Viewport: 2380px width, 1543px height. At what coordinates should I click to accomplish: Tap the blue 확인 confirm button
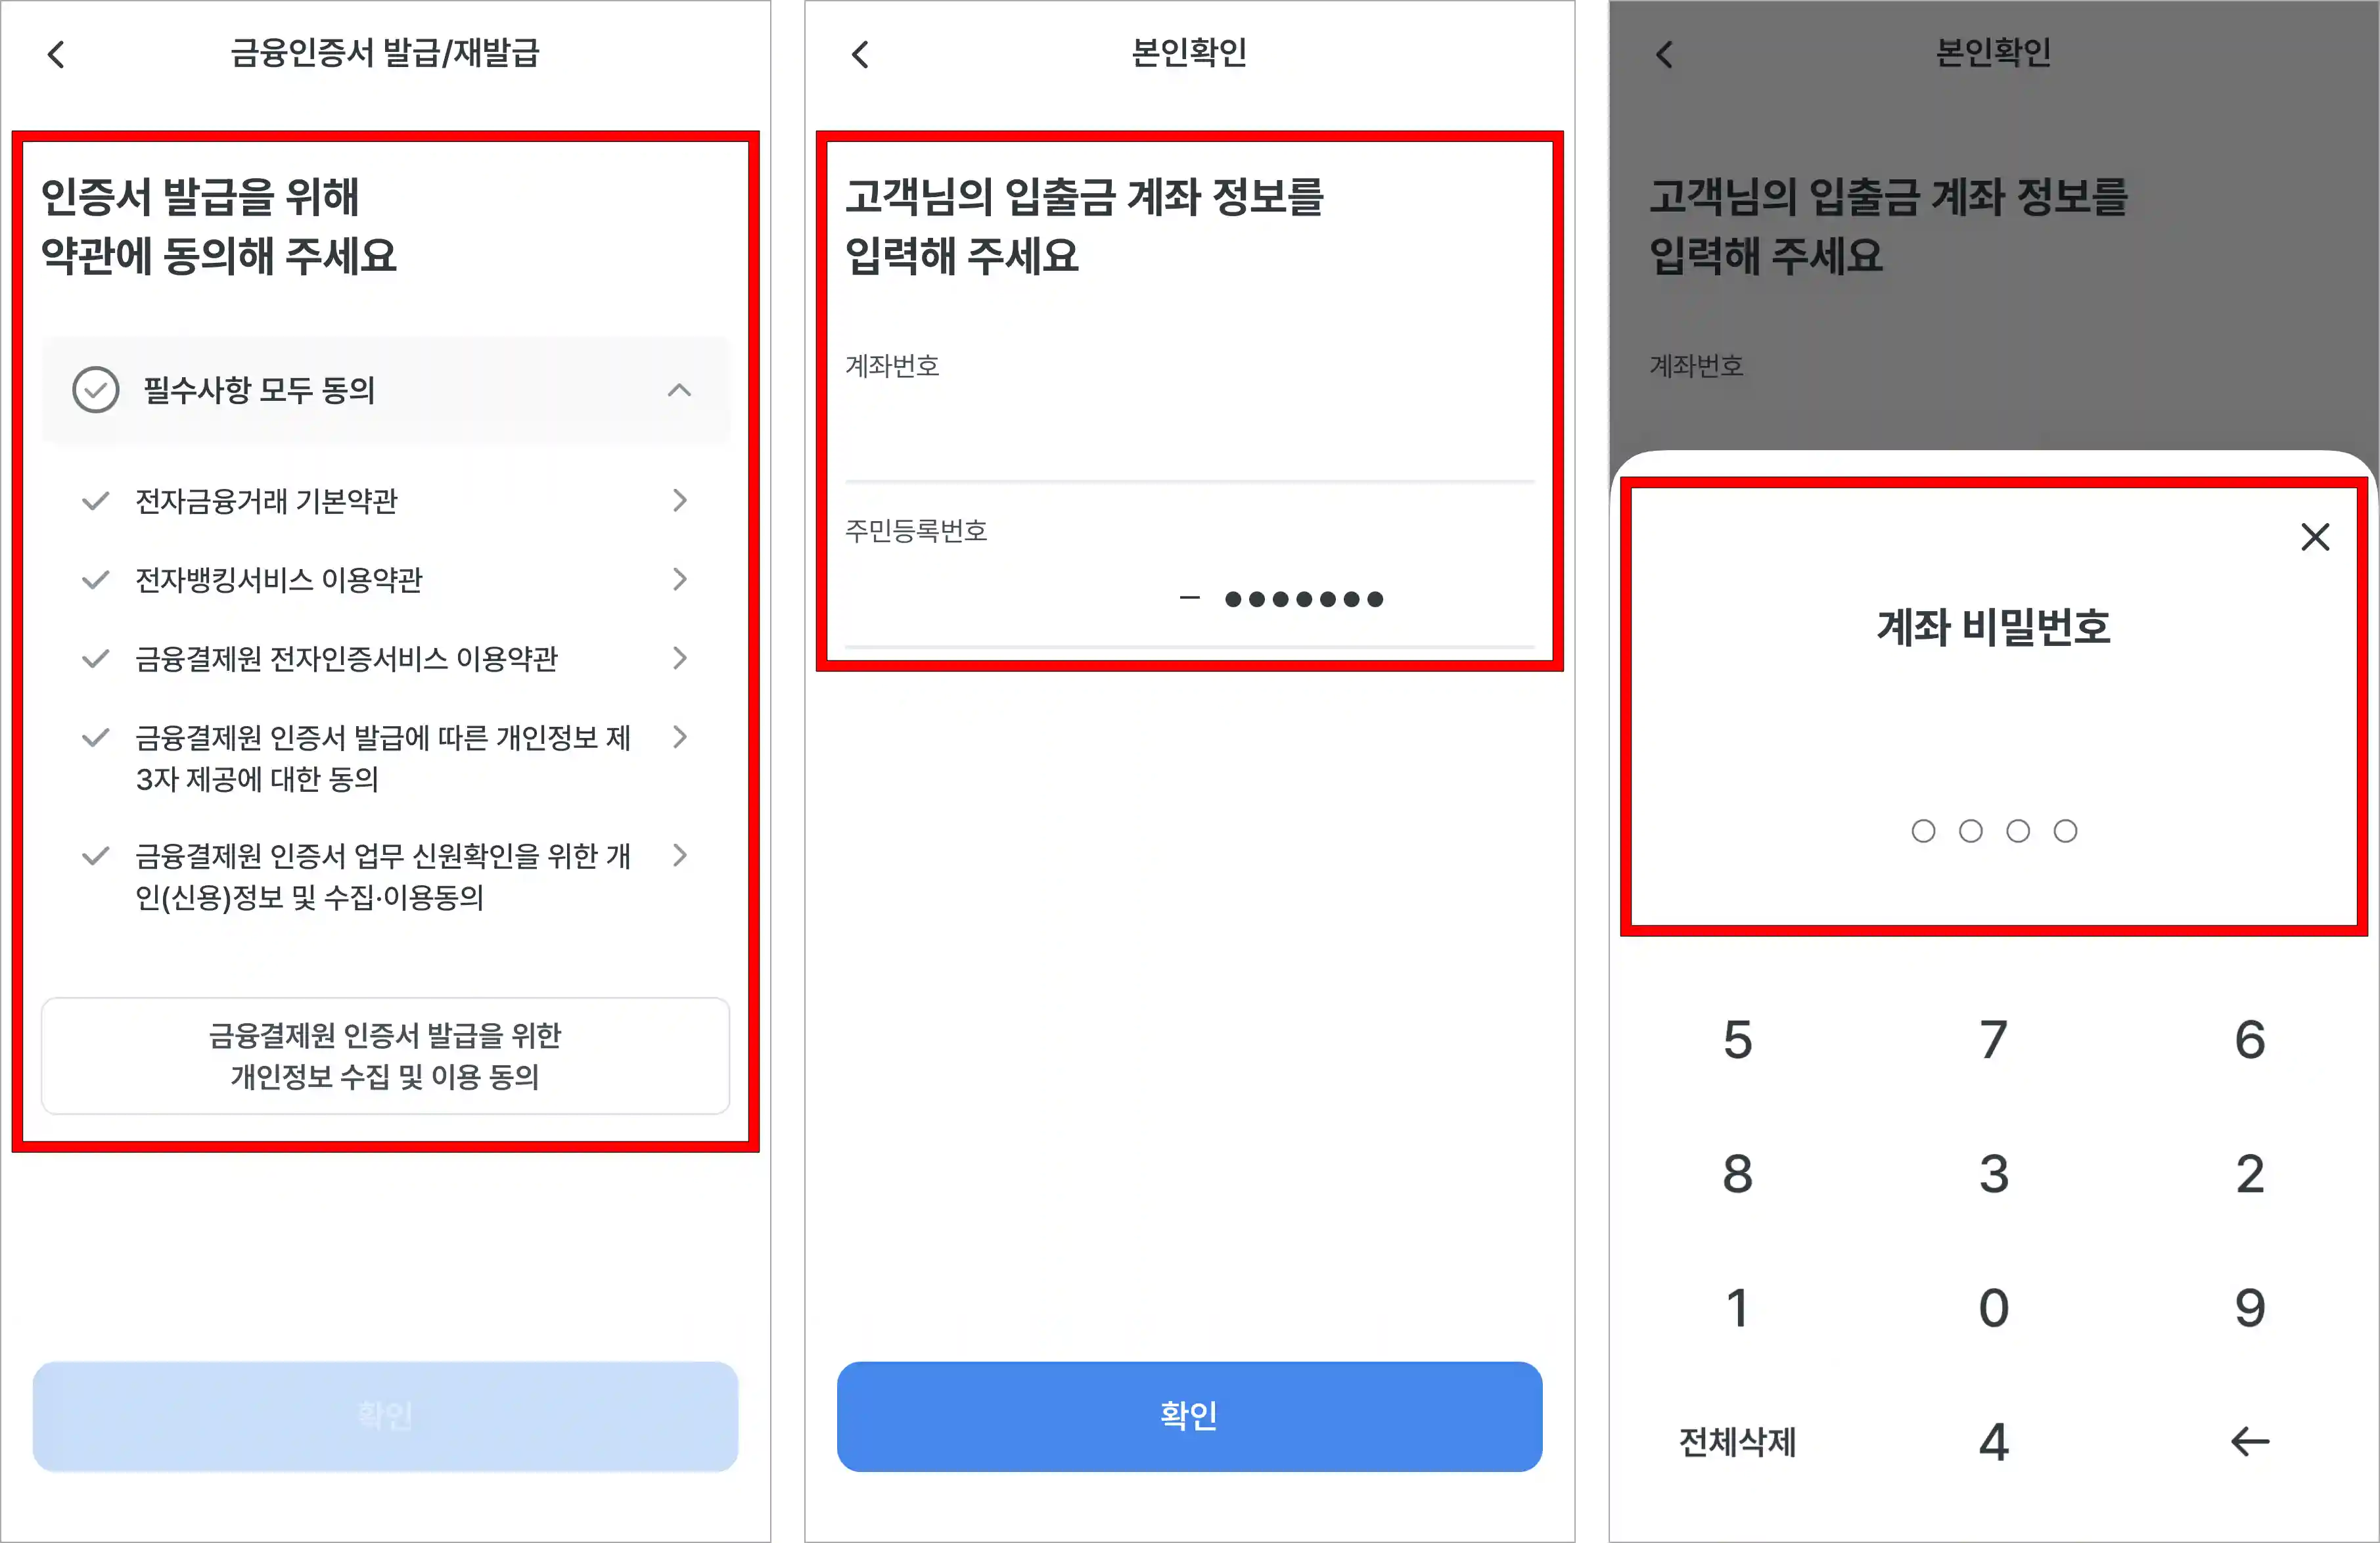tap(1188, 1416)
